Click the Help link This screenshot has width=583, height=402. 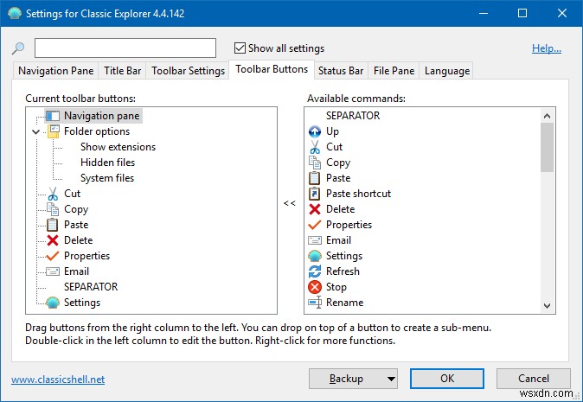pyautogui.click(x=546, y=48)
